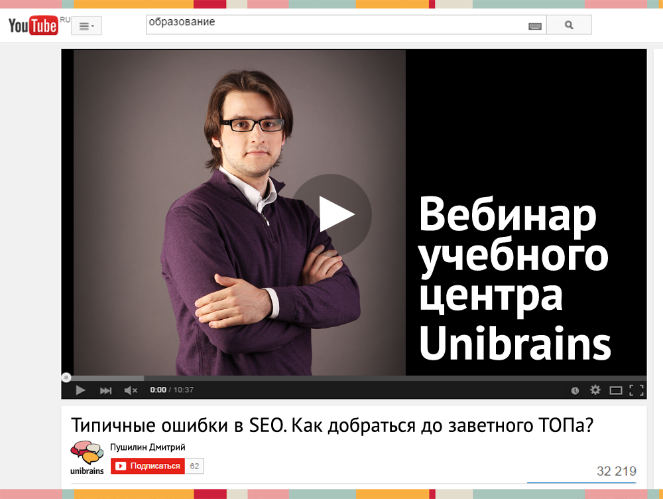This screenshot has height=499, width=663.
Task: Skip to the next video
Action: [x=105, y=390]
